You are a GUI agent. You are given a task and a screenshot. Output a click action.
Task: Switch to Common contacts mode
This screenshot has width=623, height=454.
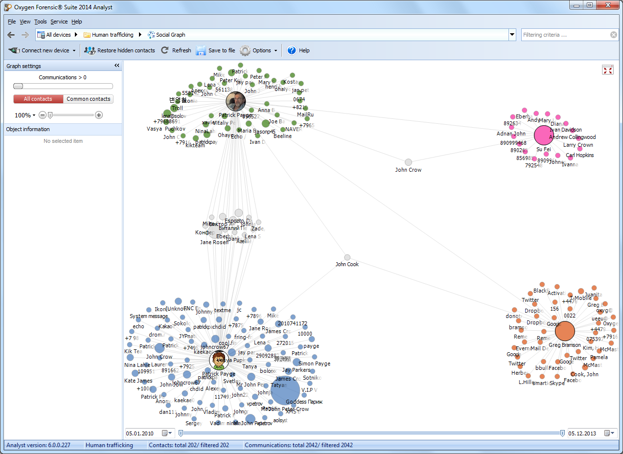tap(88, 99)
